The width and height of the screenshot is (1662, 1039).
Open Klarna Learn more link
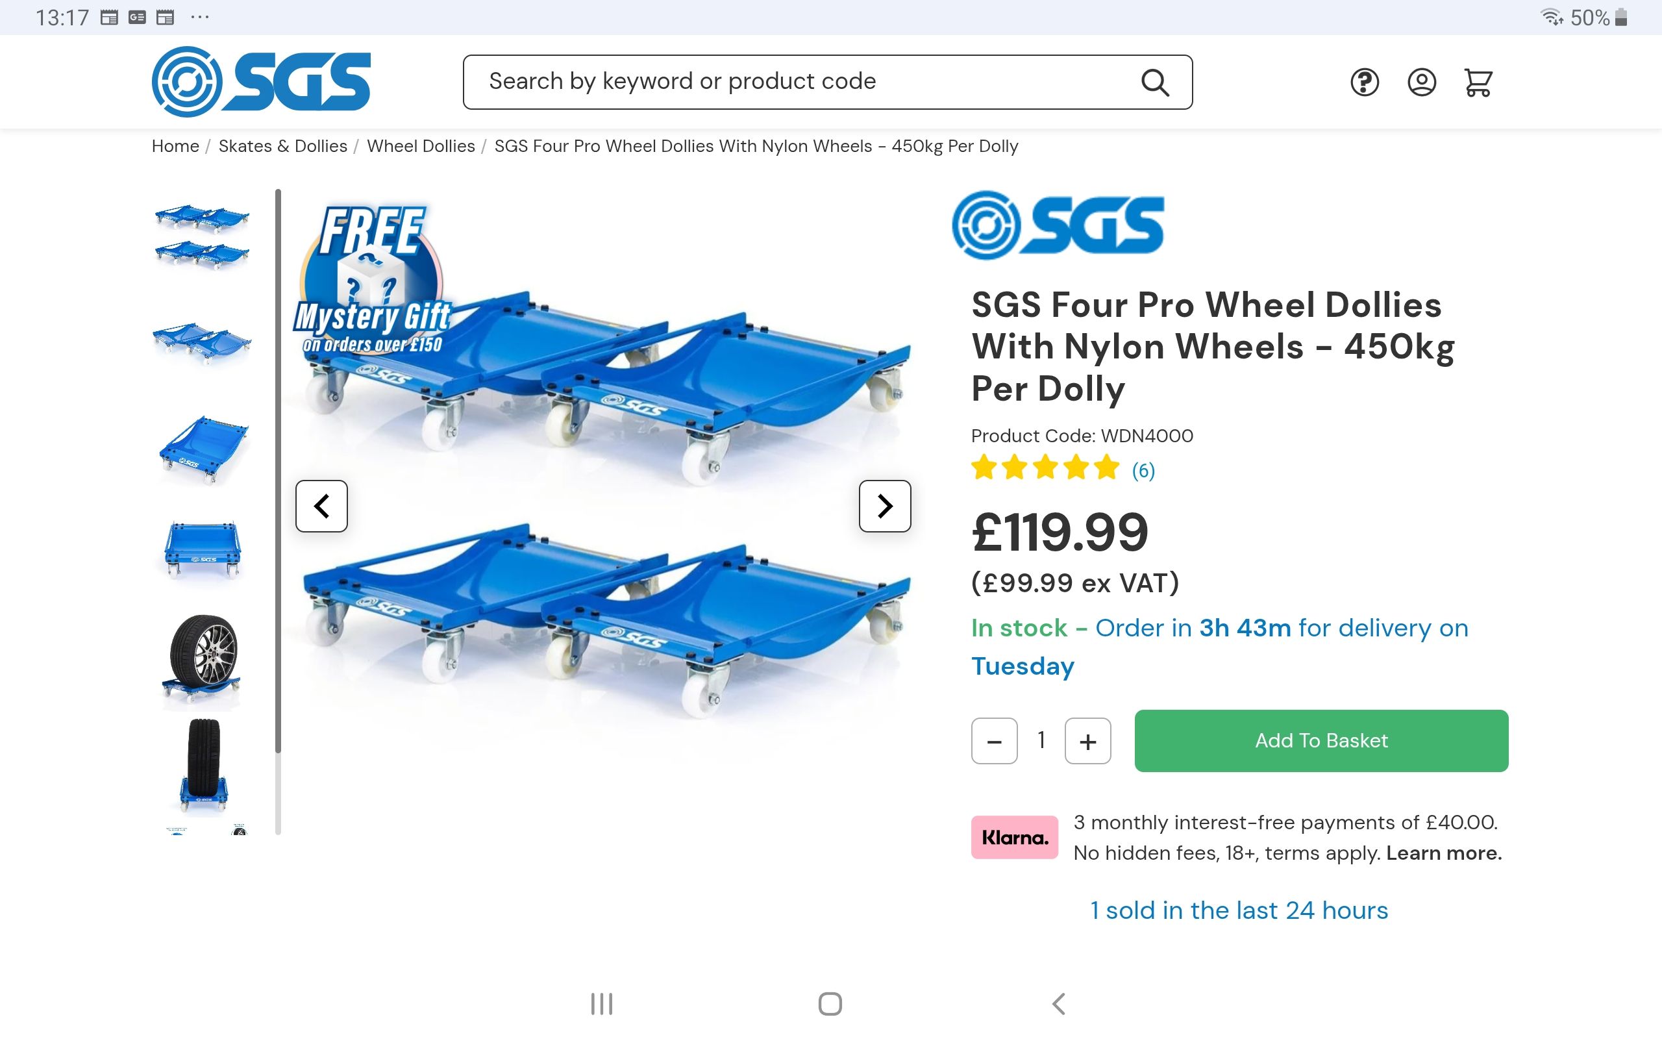[1444, 853]
